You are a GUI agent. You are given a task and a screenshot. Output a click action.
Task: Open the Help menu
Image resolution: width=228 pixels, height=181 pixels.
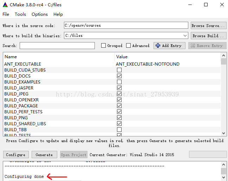58,14
